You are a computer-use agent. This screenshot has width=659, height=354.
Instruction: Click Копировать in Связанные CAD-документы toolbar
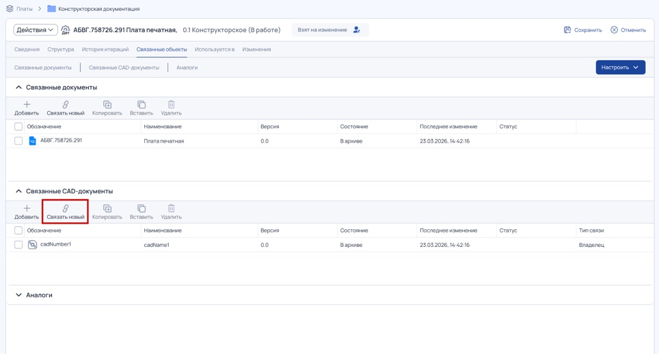107,212
